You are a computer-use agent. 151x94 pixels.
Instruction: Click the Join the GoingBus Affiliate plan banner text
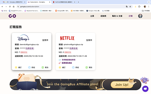(x=72, y=84)
